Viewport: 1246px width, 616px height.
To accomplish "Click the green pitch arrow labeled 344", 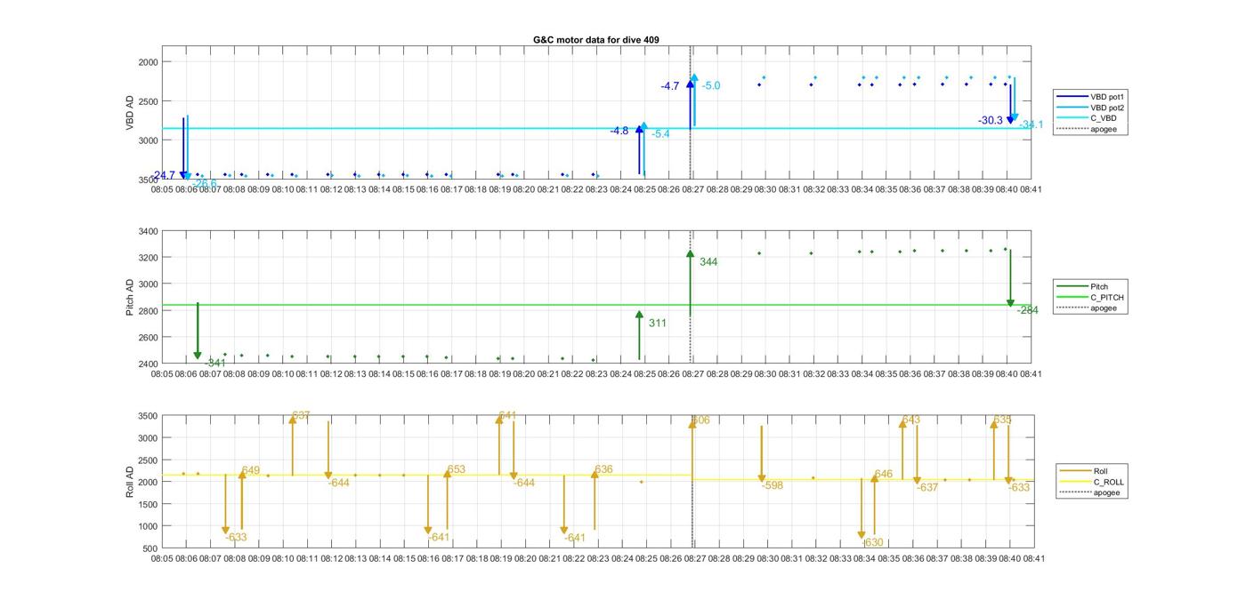I will tap(690, 284).
